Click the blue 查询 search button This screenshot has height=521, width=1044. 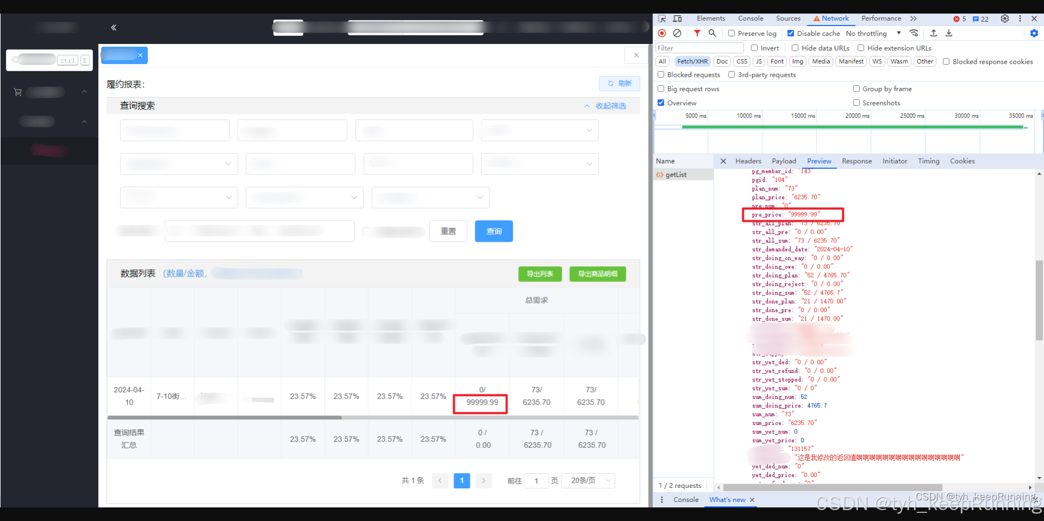pyautogui.click(x=494, y=231)
